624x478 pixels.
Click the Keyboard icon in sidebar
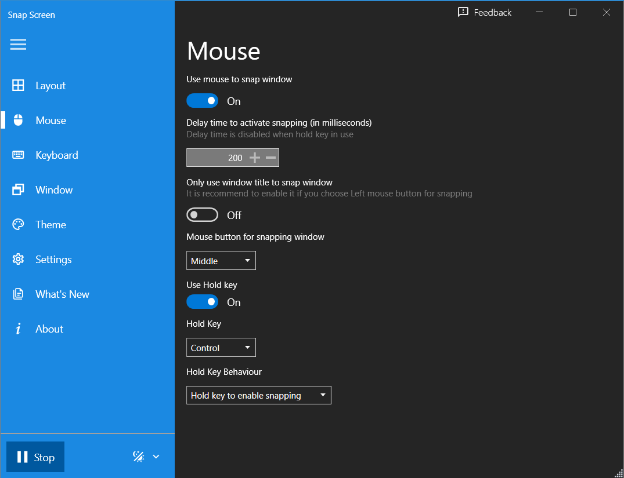18,155
